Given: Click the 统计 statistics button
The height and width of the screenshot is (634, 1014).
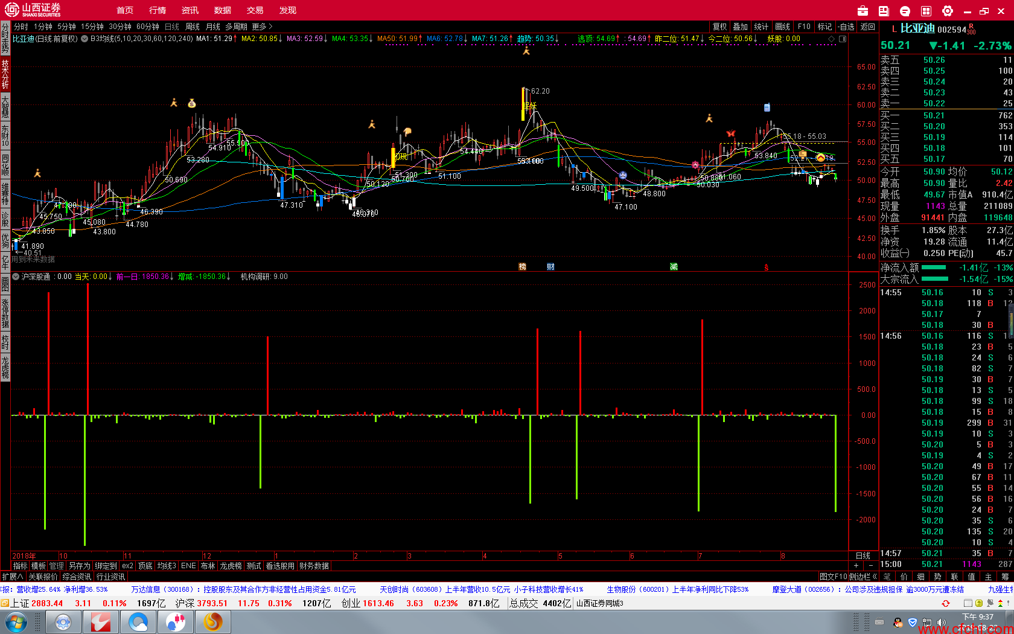Looking at the screenshot, I should (x=762, y=27).
